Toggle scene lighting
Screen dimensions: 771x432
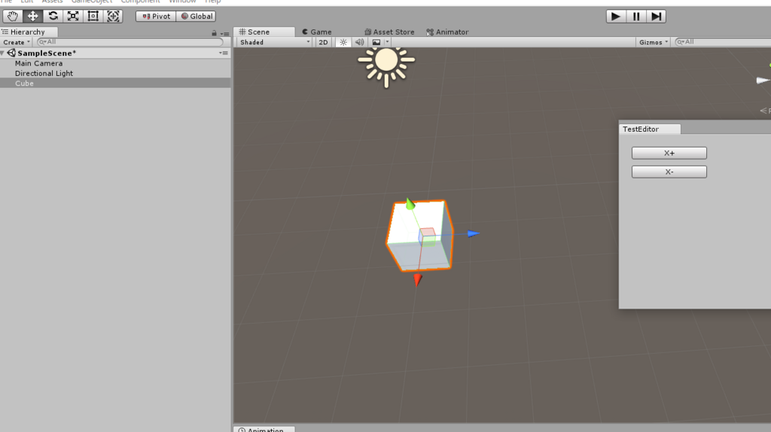click(x=343, y=42)
